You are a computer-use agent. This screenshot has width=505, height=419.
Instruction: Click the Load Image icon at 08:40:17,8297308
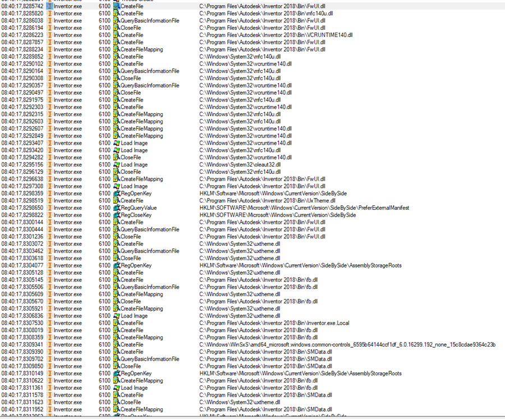tap(117, 186)
